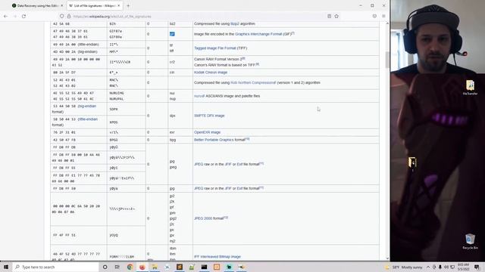Open Kodak Cineon image link
485x272 pixels.
click(x=211, y=73)
